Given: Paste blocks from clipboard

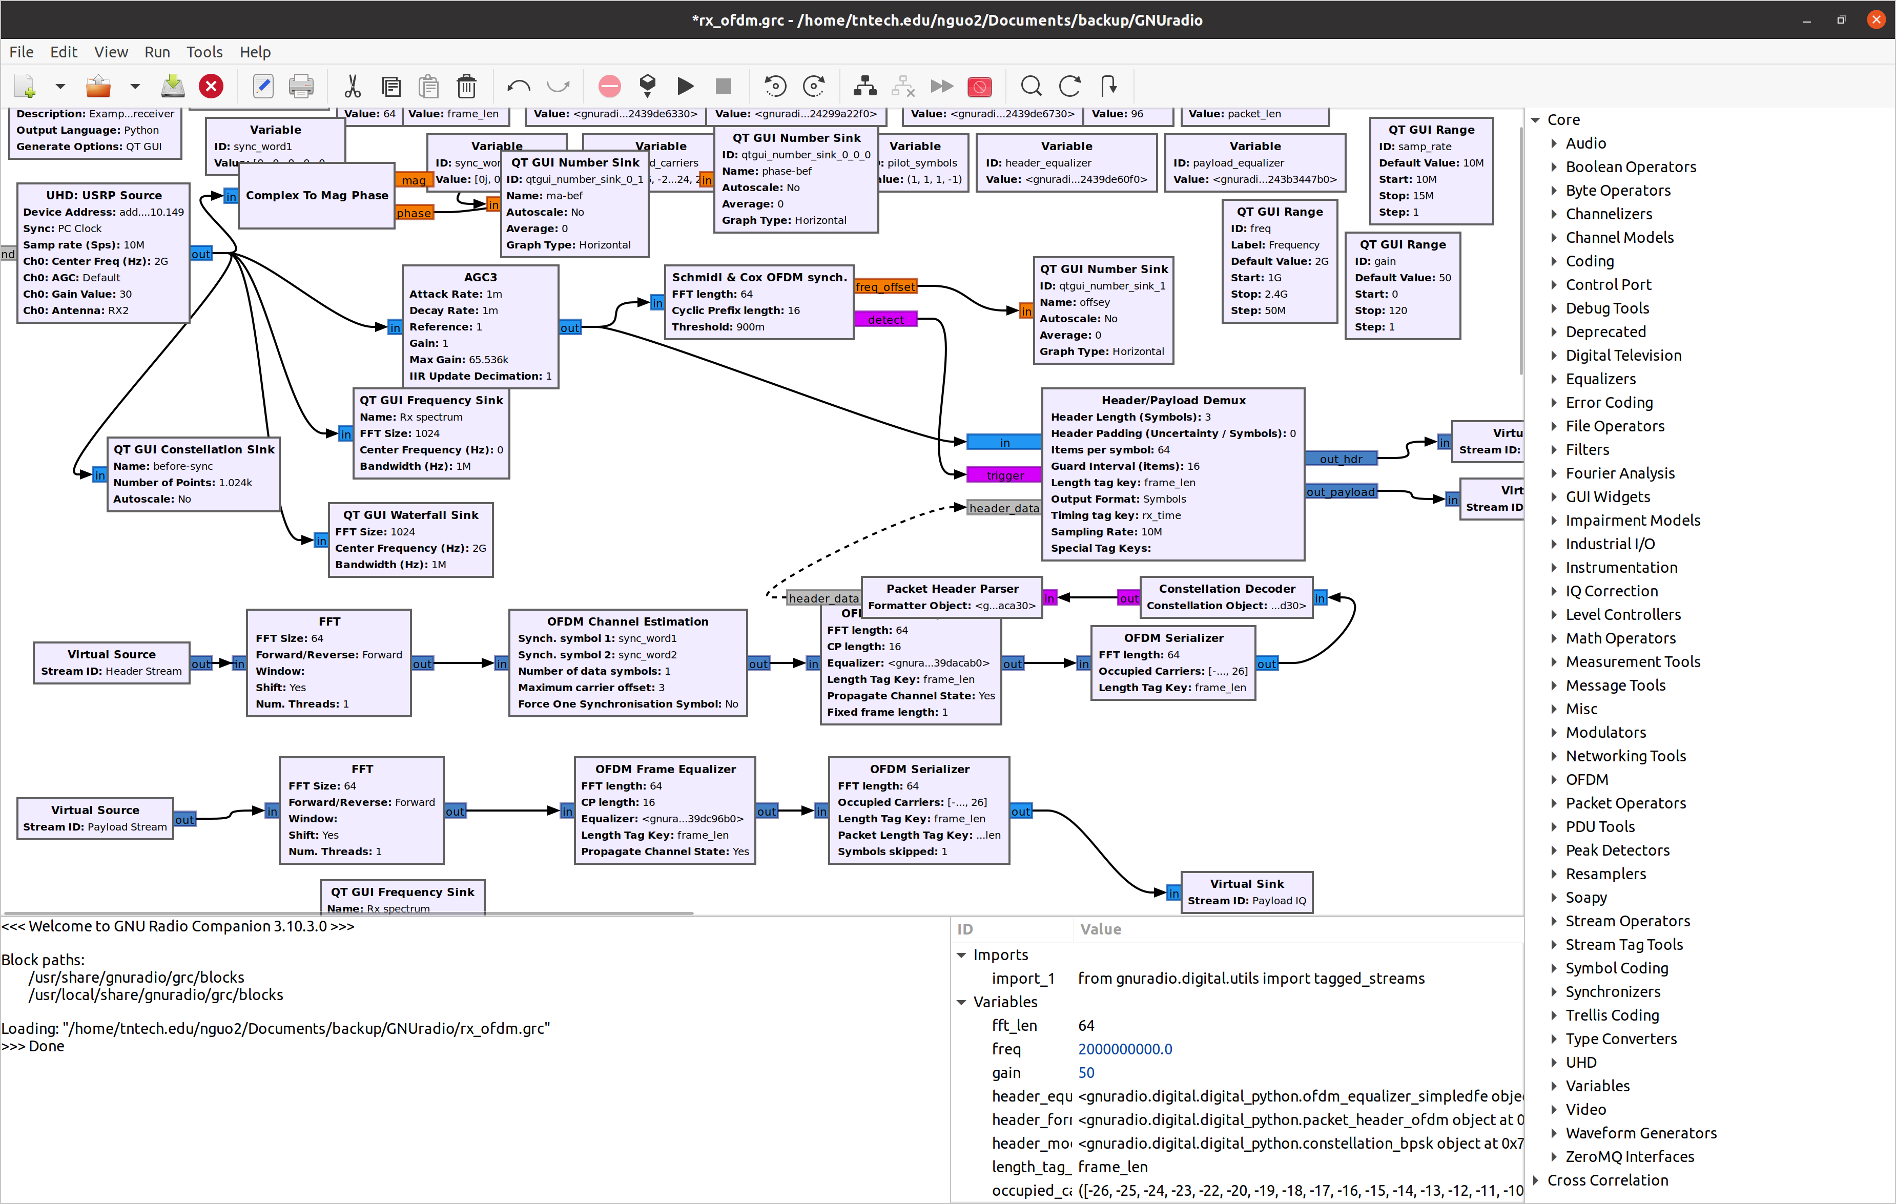Looking at the screenshot, I should tap(428, 86).
